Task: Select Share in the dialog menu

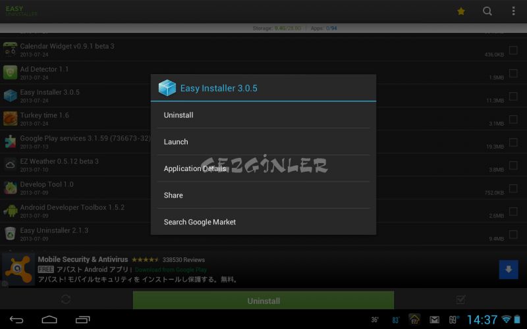Action: 263,195
